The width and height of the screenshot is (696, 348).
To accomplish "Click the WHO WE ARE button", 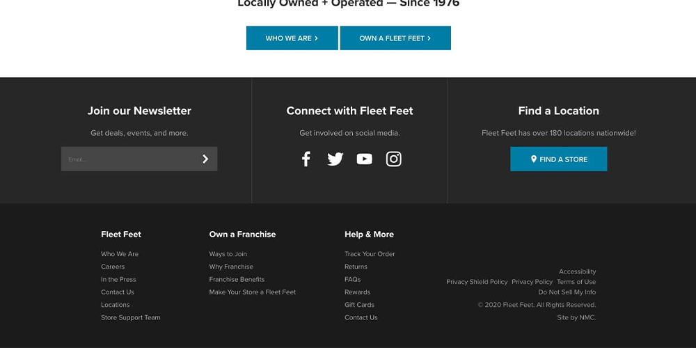I will (292, 38).
